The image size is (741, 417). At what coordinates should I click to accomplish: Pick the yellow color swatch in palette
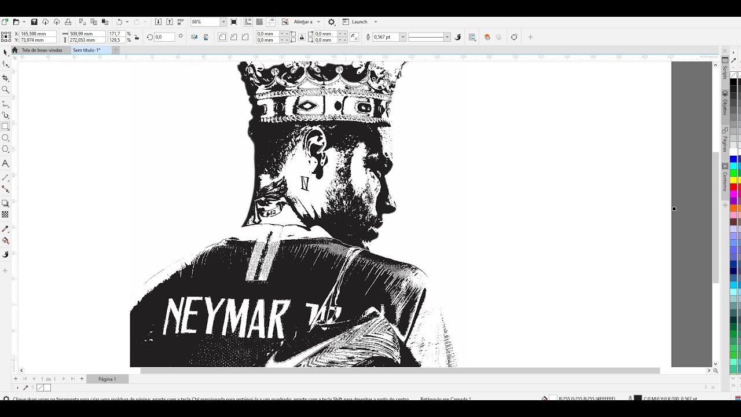coord(733,180)
